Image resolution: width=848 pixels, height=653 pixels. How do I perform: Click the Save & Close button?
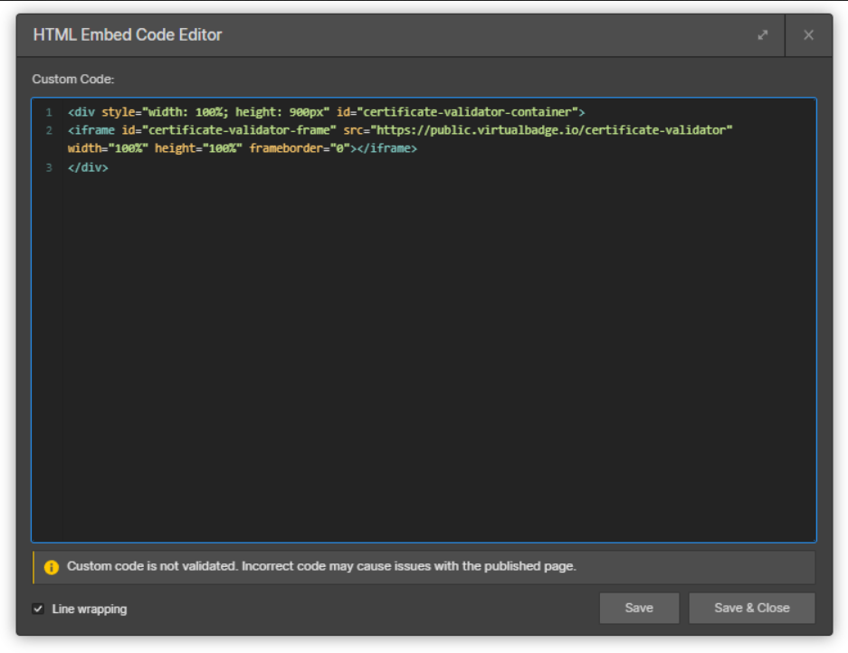[751, 608]
